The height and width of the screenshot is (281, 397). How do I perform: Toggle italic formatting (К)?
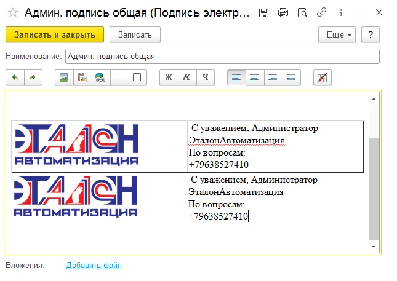[186, 77]
